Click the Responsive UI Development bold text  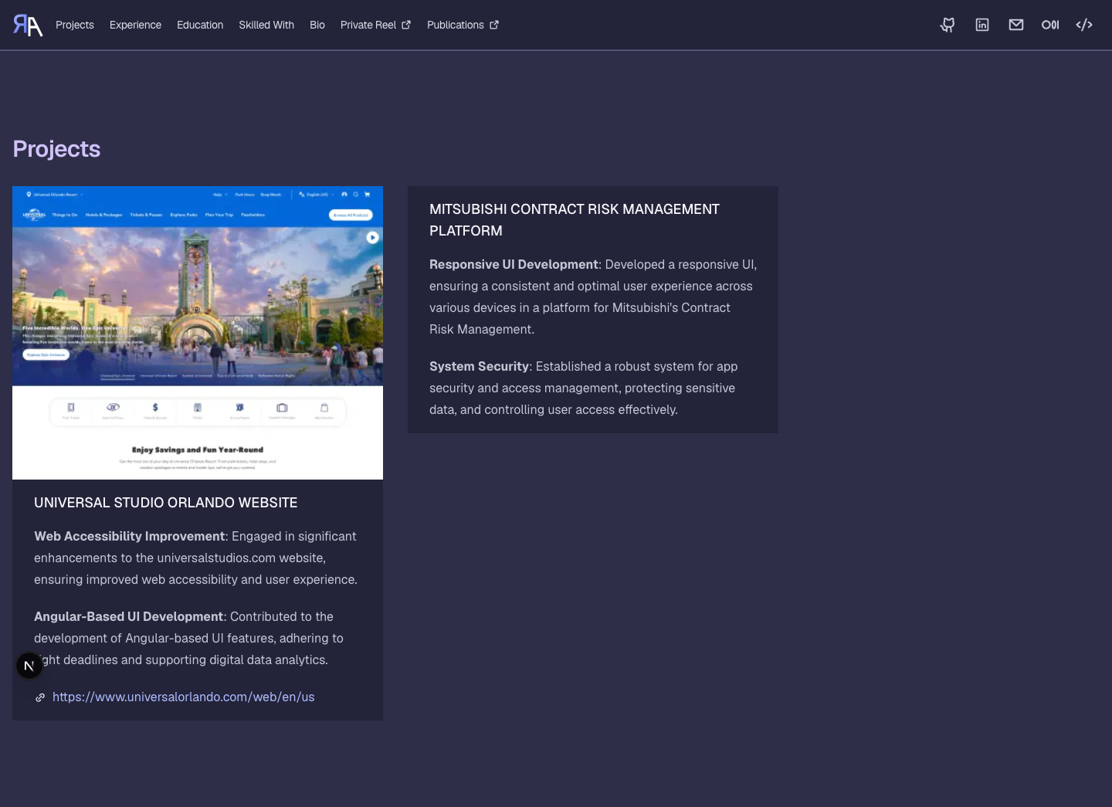[514, 264]
